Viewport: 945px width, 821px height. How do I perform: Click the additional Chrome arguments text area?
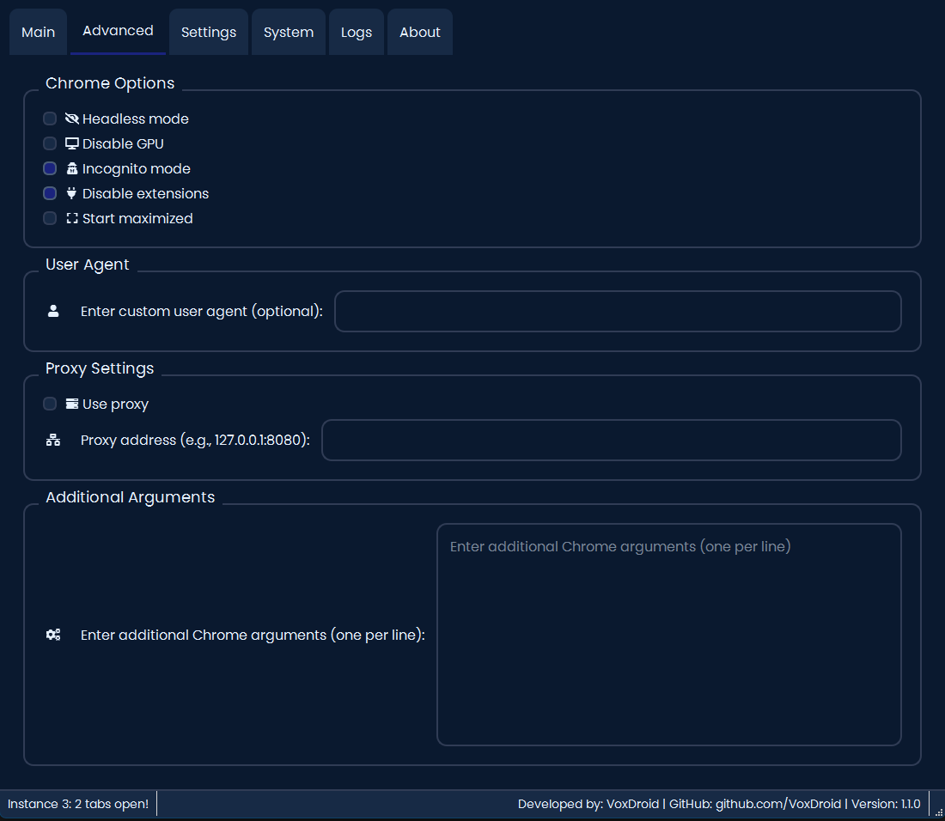click(669, 635)
